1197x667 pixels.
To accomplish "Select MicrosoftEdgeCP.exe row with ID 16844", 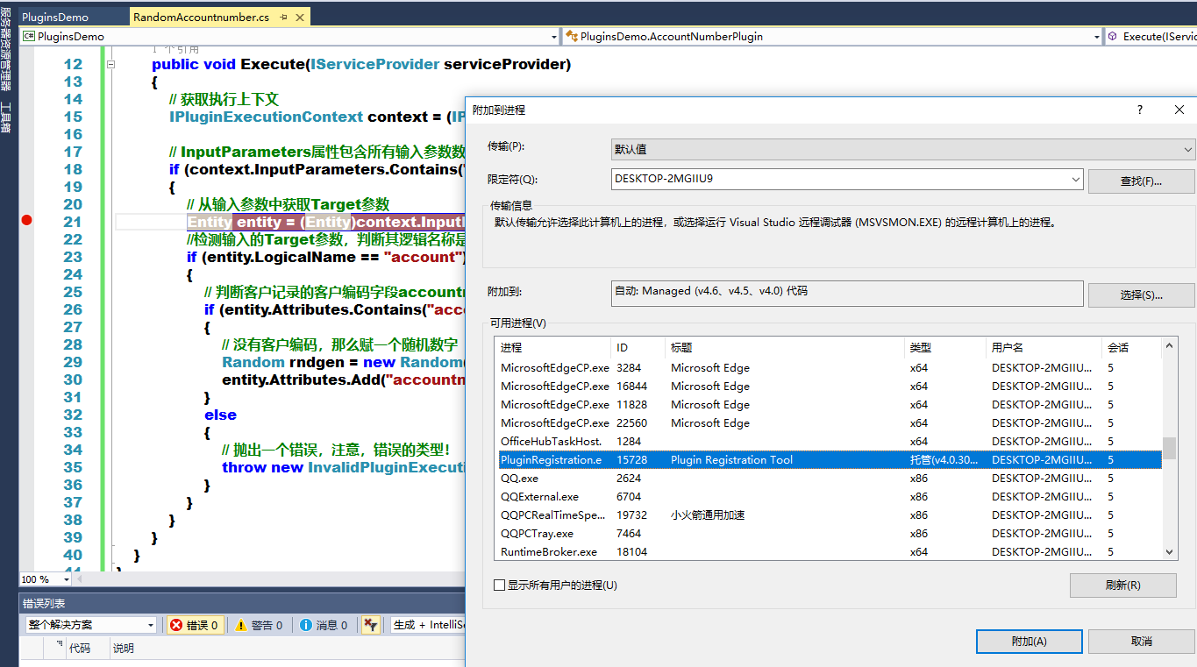I will [x=828, y=387].
